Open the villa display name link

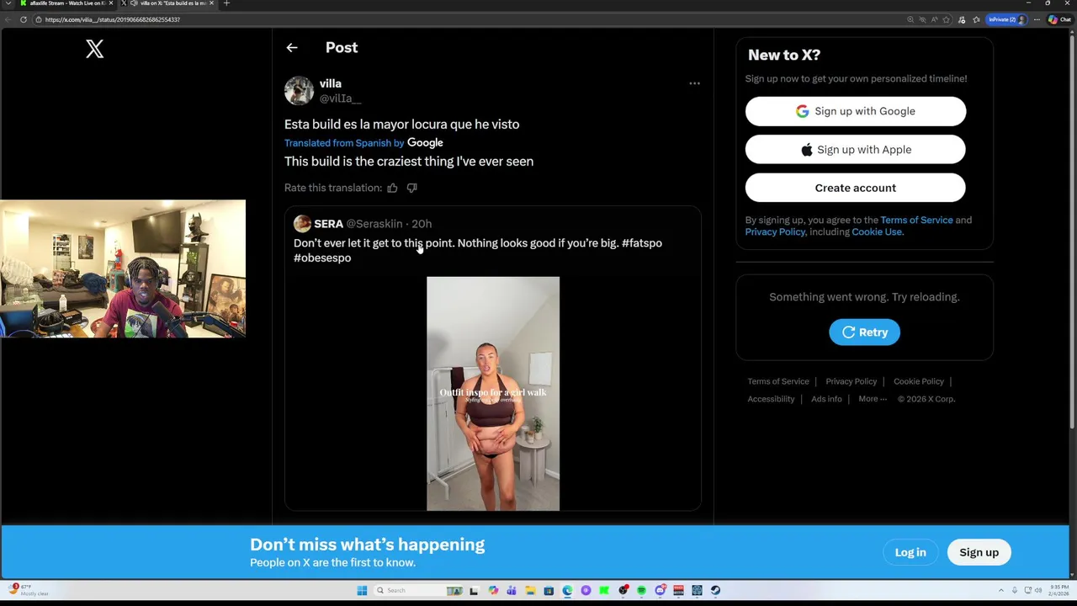[330, 83]
